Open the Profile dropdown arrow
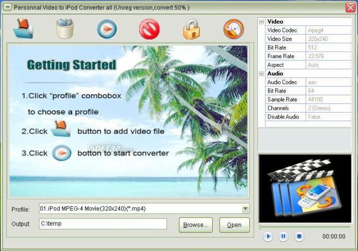 (245, 208)
